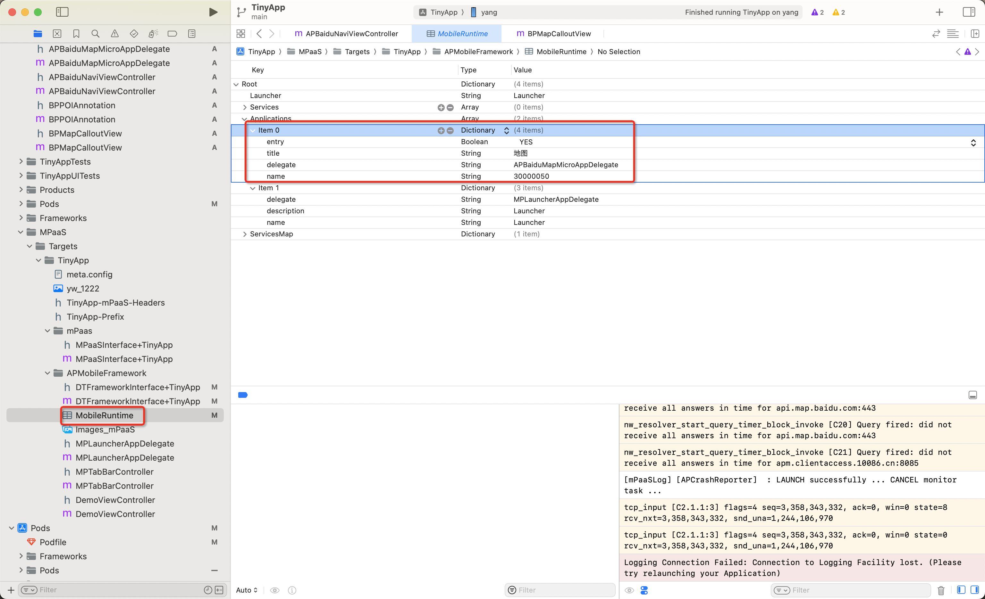Open the Issue navigator warning icon
Viewport: 985px width, 599px height.
(x=115, y=34)
